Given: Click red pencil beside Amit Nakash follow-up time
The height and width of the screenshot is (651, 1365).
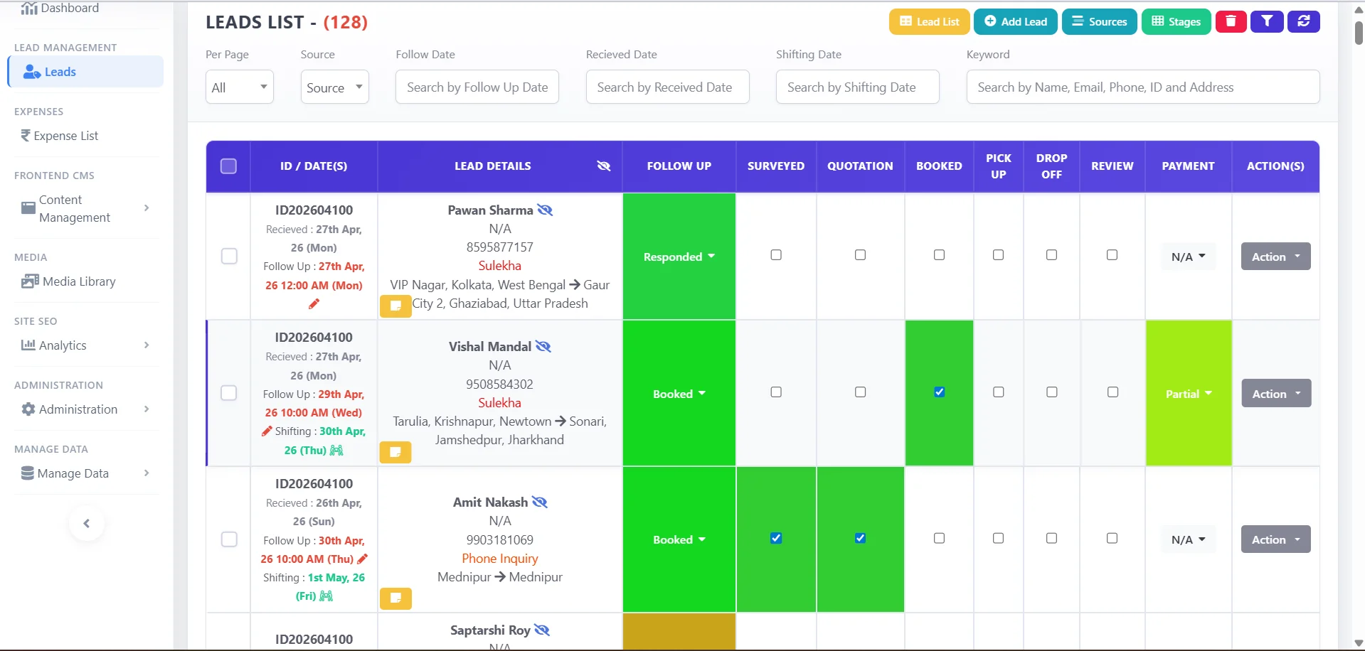Looking at the screenshot, I should [363, 559].
